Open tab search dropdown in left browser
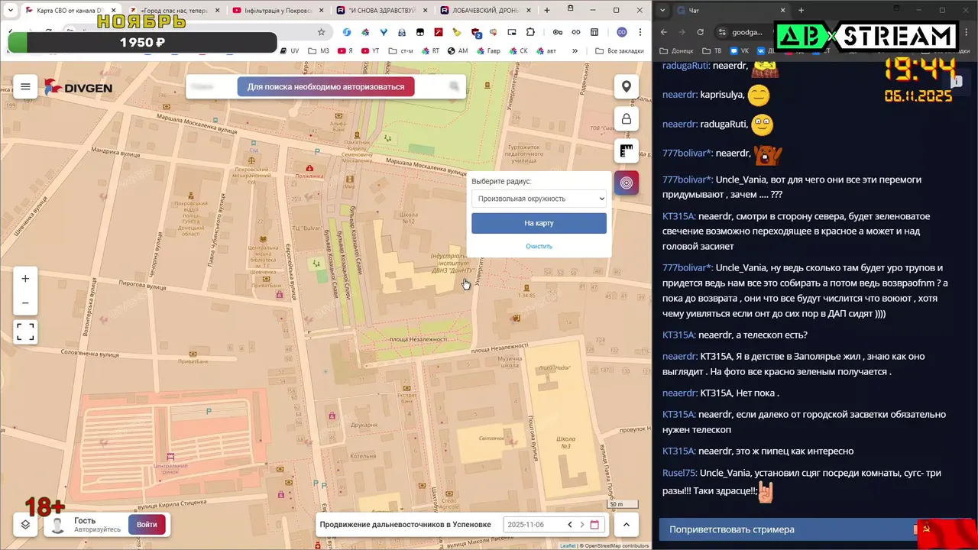 pyautogui.click(x=10, y=11)
